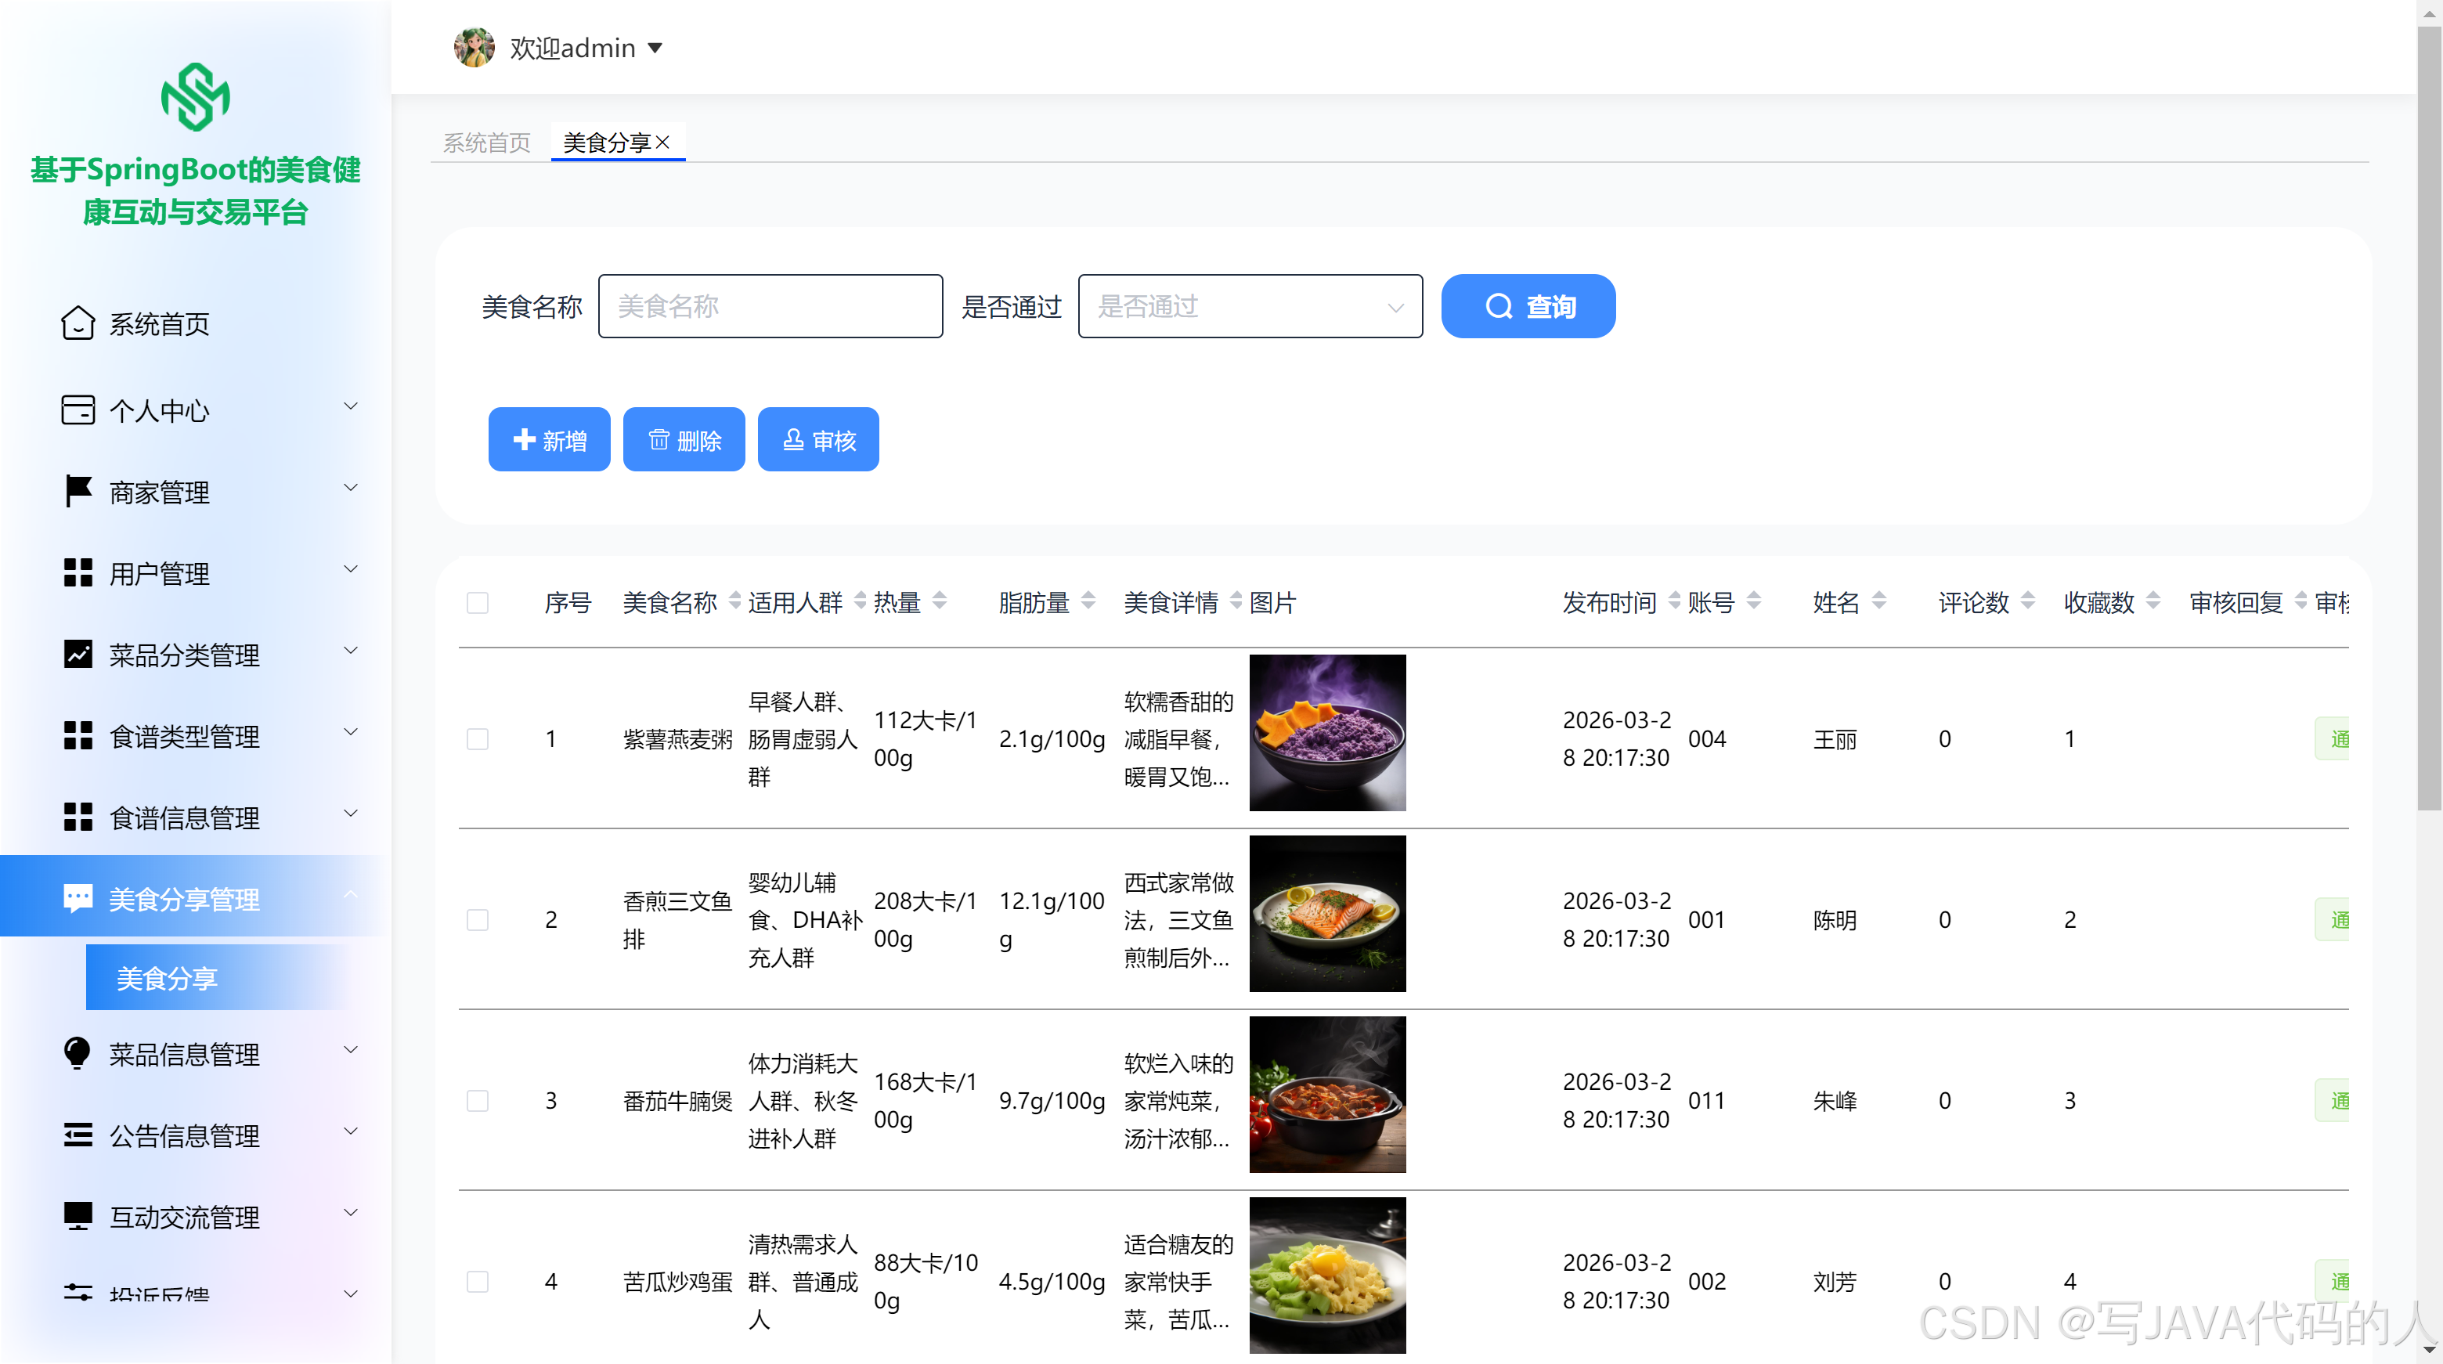This screenshot has height=1364, width=2443.
Task: Sort table by 审核回复 column arrows
Action: (2300, 601)
